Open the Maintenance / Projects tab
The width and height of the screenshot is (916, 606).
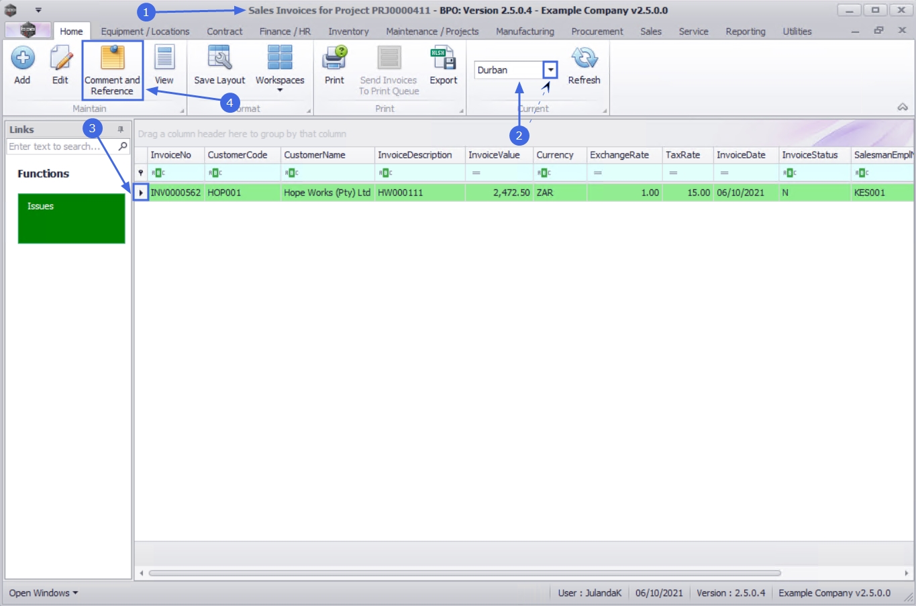pyautogui.click(x=432, y=32)
